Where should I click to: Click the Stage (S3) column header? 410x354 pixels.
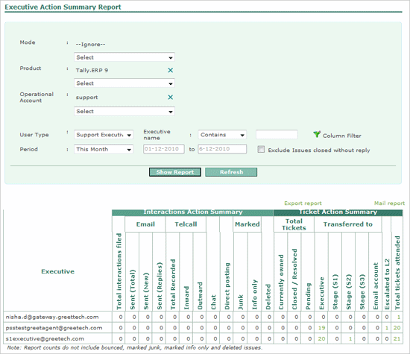click(x=362, y=292)
